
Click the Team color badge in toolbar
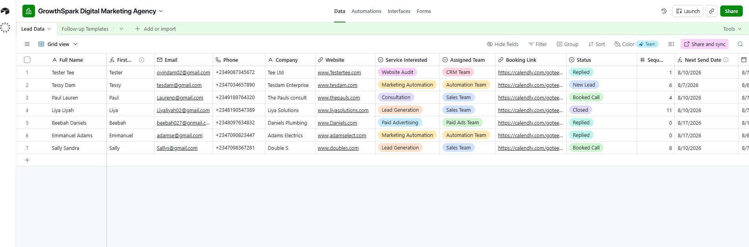point(647,44)
